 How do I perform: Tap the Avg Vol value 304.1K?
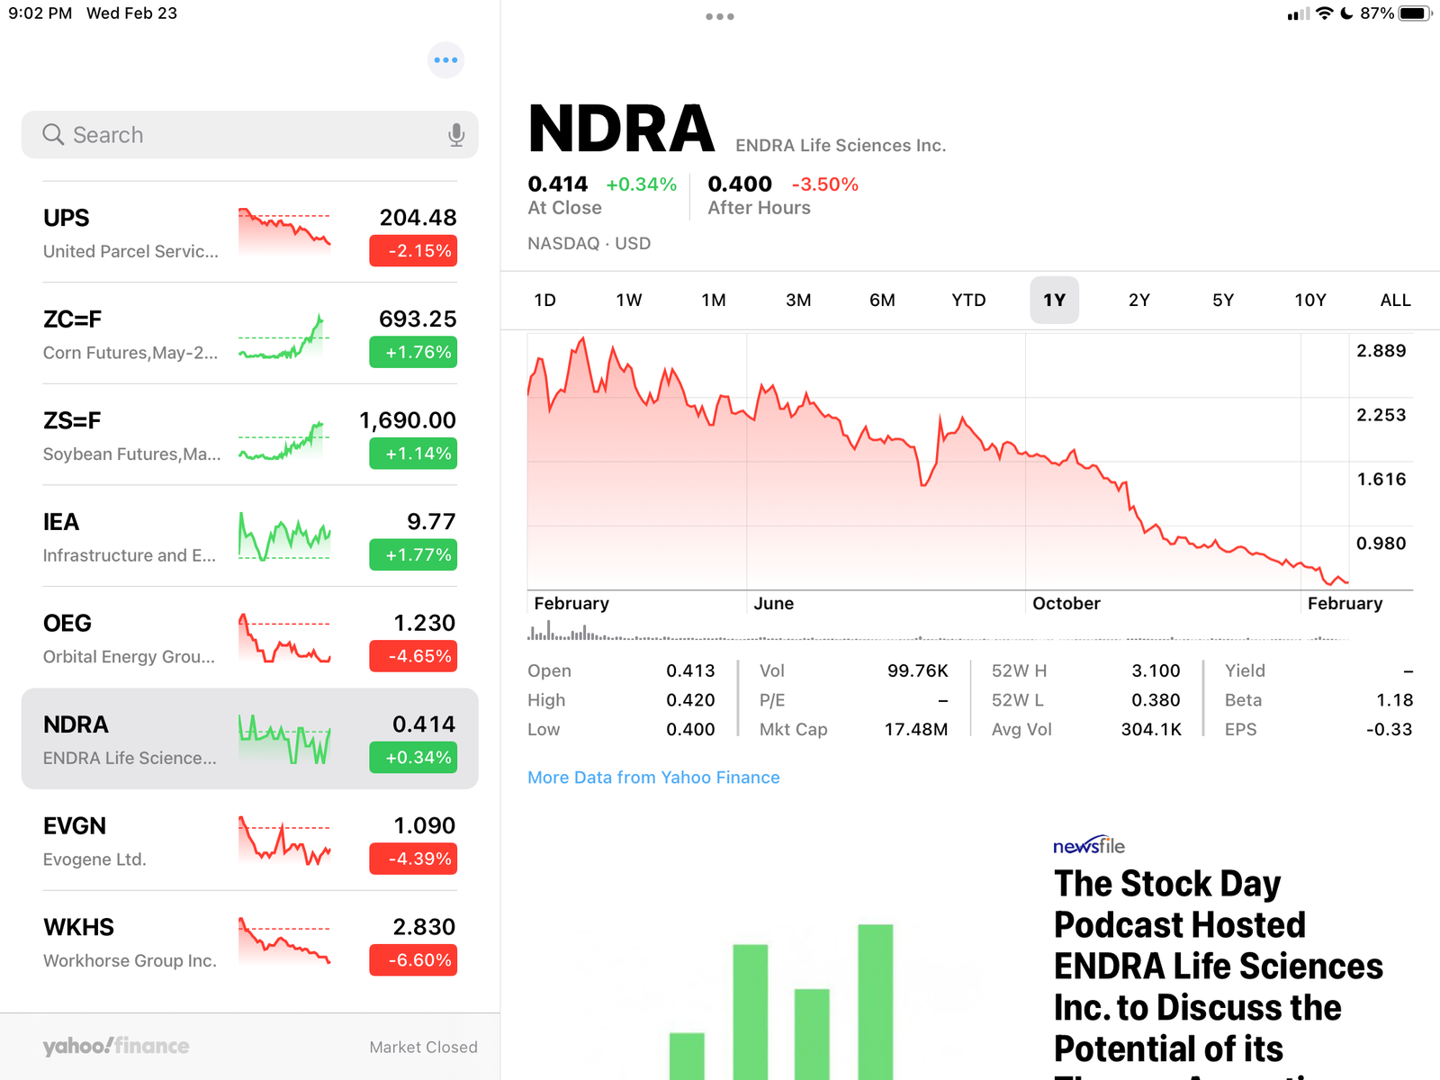(x=1151, y=729)
